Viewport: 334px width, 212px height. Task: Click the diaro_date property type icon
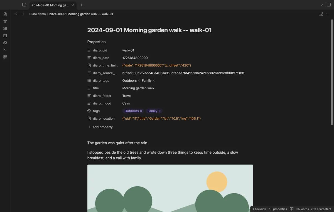pos(89,58)
